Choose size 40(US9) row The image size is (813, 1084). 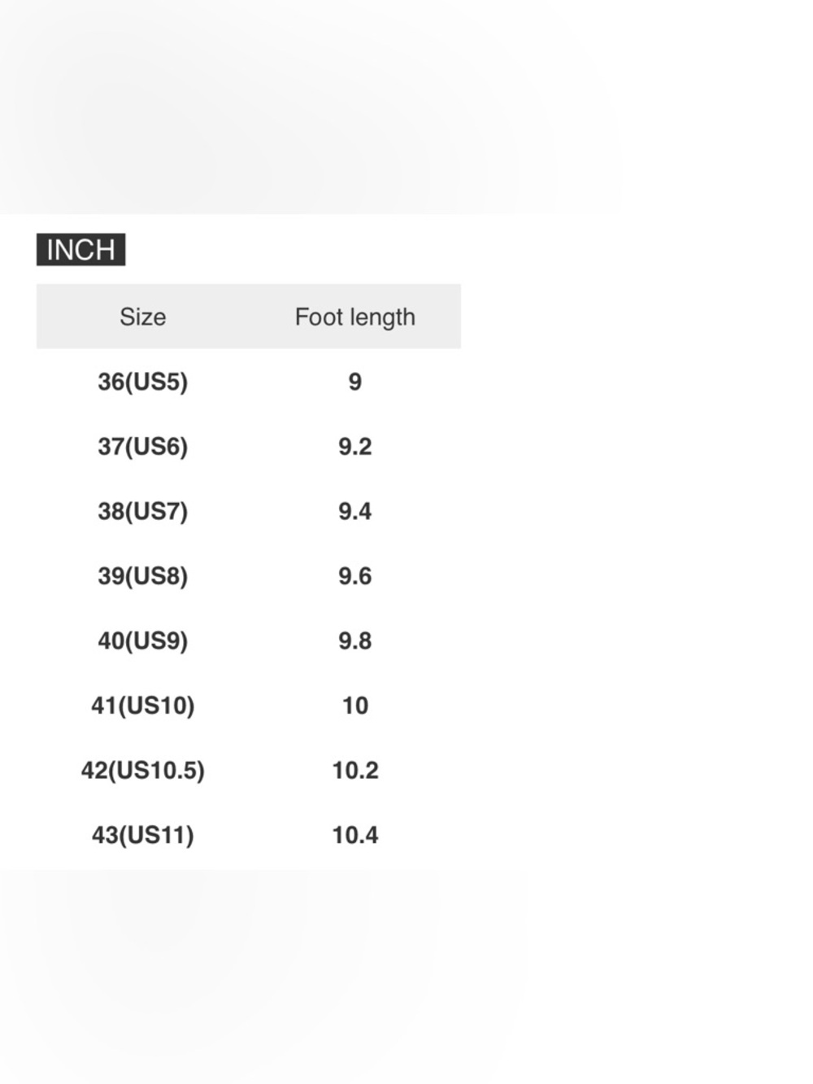pos(249,640)
